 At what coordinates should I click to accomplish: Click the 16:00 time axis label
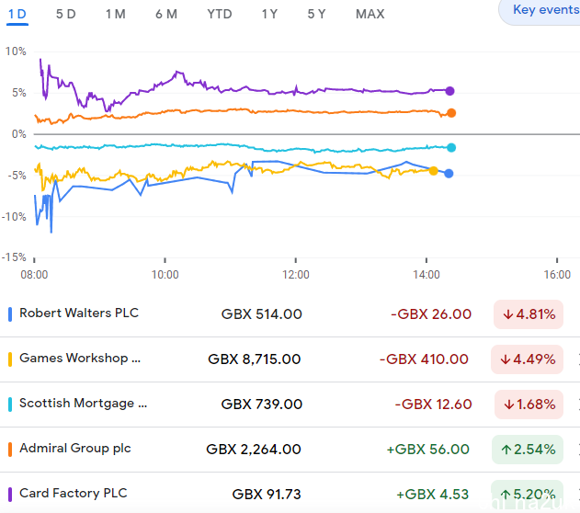(x=557, y=275)
